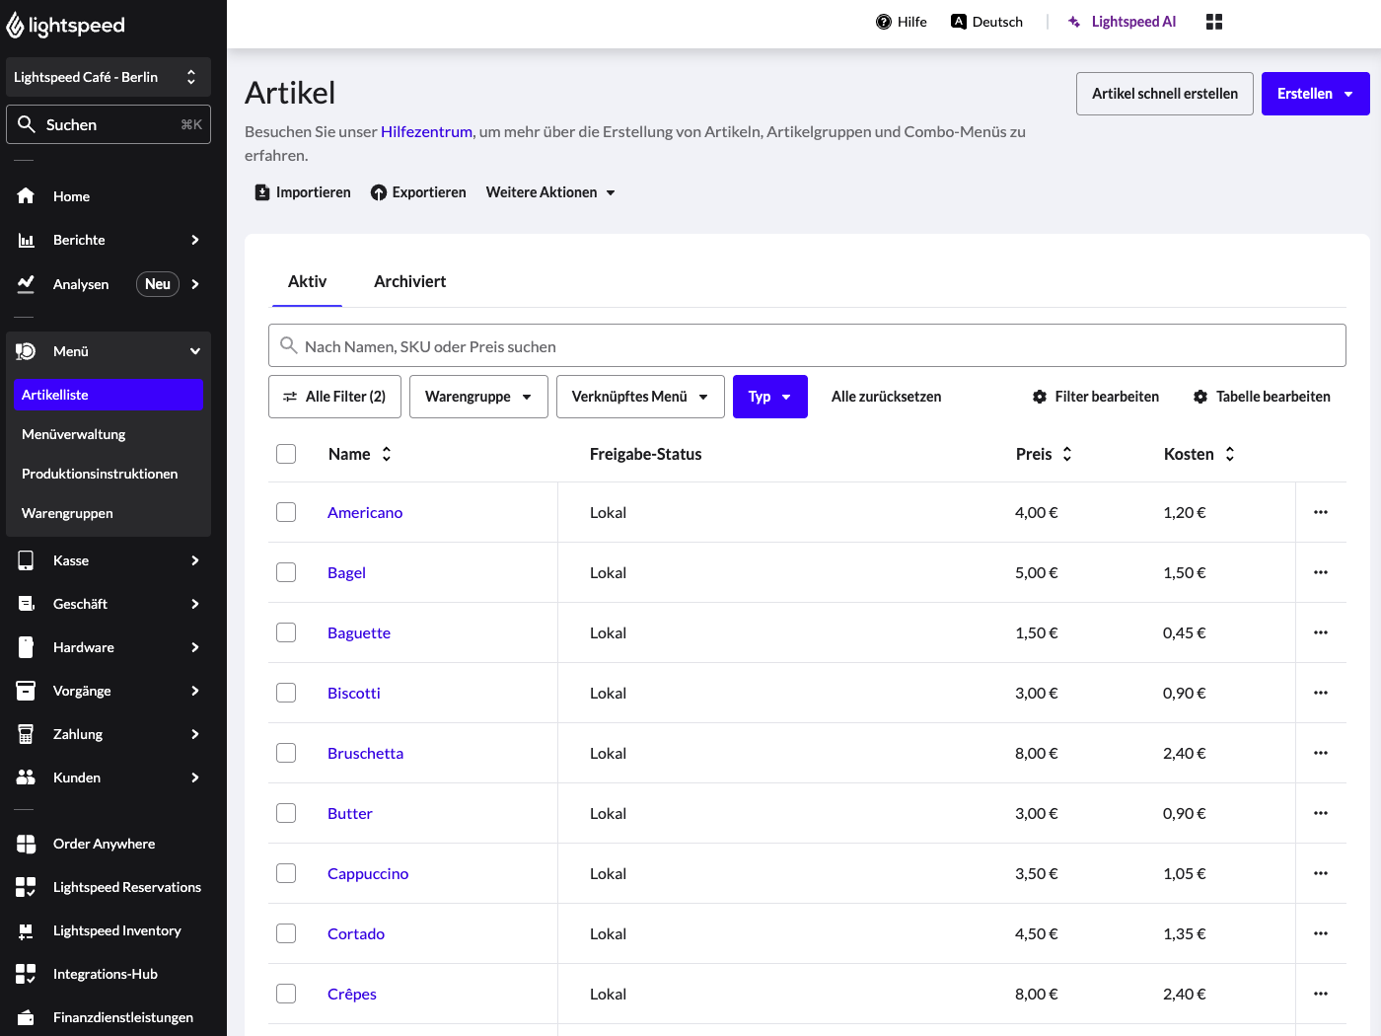Click the Tabelle bearbeiten gear icon

click(1200, 397)
